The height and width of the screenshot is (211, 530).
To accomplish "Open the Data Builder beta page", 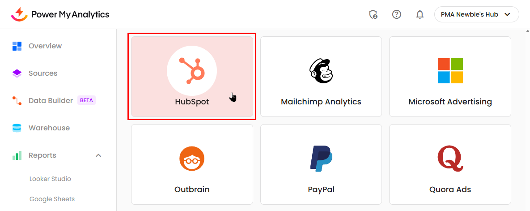I will (51, 100).
